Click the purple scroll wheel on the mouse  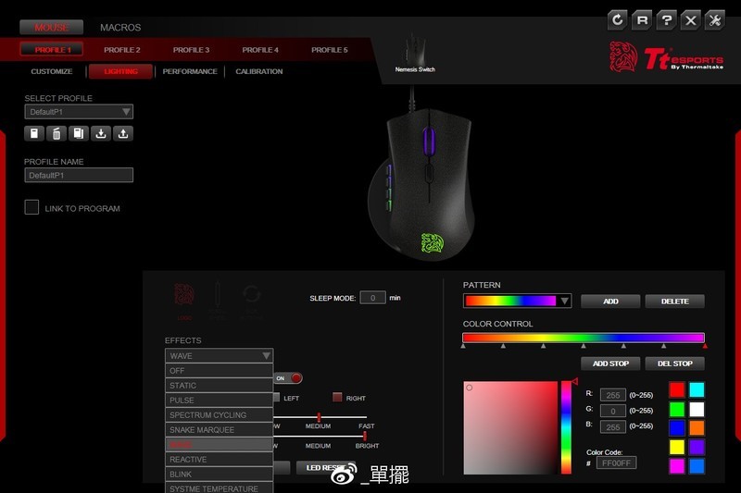point(429,140)
